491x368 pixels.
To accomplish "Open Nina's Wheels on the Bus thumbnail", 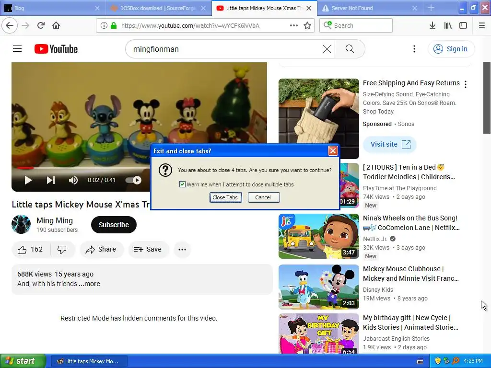I will click(x=319, y=236).
